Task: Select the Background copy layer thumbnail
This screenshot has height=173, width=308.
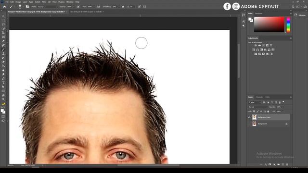Action: (x=254, y=117)
